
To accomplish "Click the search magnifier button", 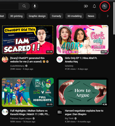I will pyautogui.click(x=24, y=6).
